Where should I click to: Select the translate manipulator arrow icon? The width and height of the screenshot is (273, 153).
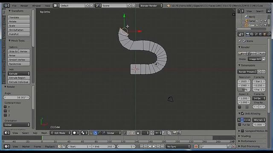coord(95,133)
